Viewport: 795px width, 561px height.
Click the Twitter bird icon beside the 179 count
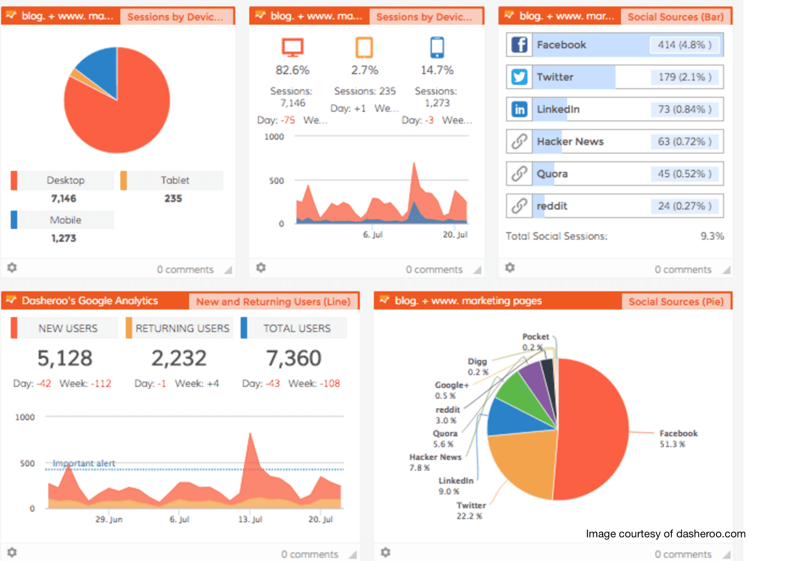(519, 77)
